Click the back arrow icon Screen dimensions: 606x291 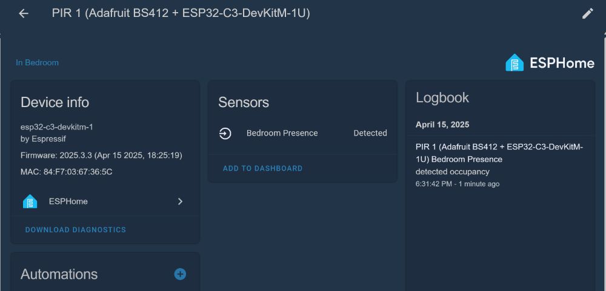(x=24, y=13)
